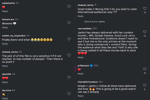150x100 pixels.
Task: Reply to vaarundubey's comment
Action: 80,57
